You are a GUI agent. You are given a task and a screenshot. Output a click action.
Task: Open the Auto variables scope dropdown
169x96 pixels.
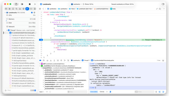point(41,92)
